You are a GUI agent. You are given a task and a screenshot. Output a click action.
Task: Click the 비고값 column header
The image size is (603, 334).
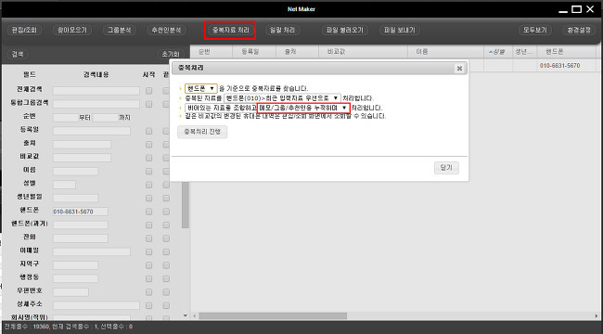click(363, 52)
